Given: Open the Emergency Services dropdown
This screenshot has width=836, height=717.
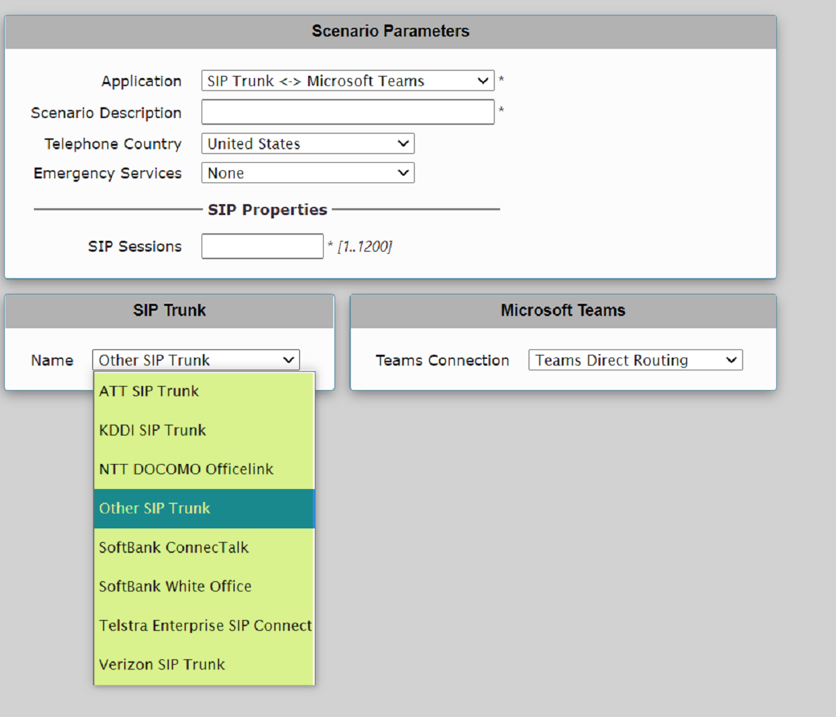Looking at the screenshot, I should click(307, 173).
